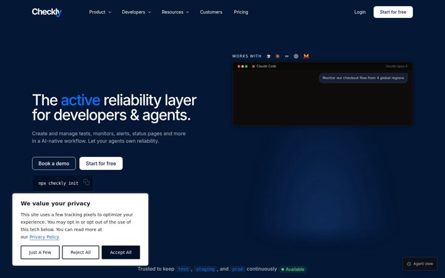
Task: Switch to Agent view
Action: [420, 264]
